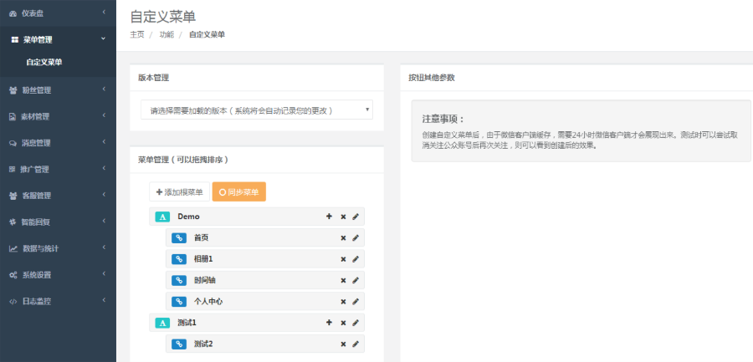
Task: Click the link type icon on 首页 row
Action: (x=179, y=237)
